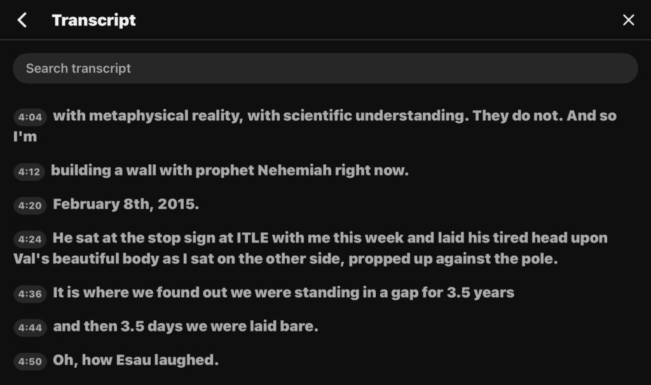Click the word "ITLE" in the transcript
This screenshot has height=385, width=651.
pyautogui.click(x=253, y=239)
